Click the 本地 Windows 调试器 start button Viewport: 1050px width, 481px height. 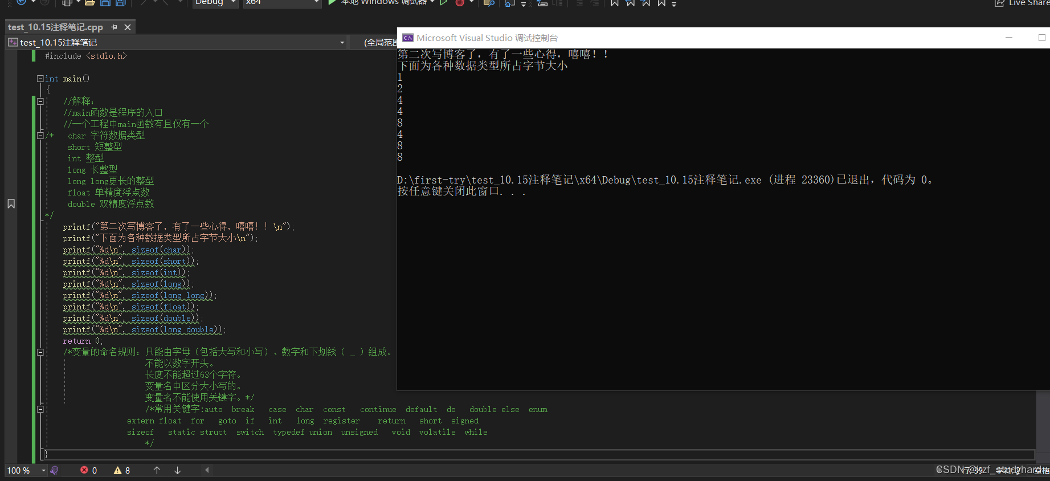click(x=379, y=2)
